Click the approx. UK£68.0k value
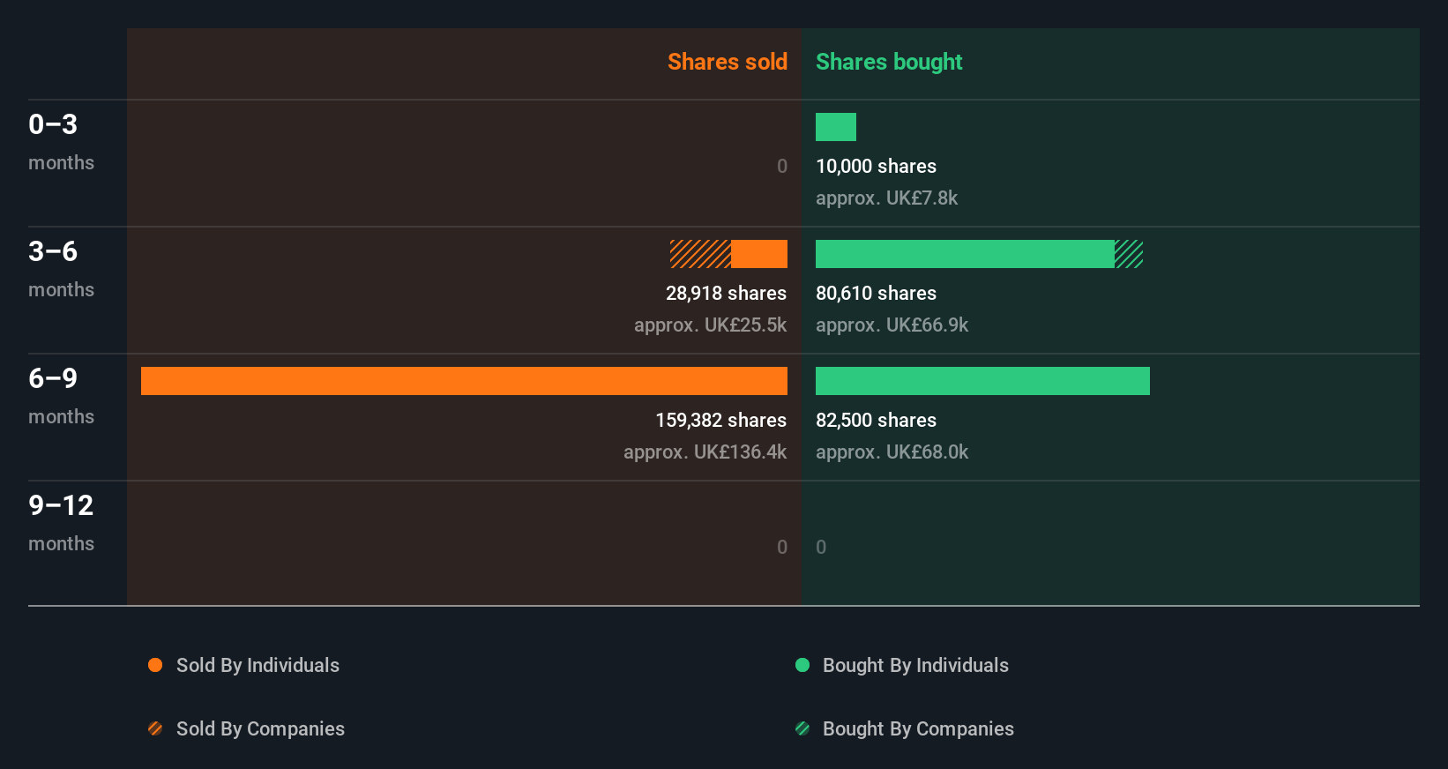Screen dimensions: 1448x769 pyautogui.click(x=892, y=452)
